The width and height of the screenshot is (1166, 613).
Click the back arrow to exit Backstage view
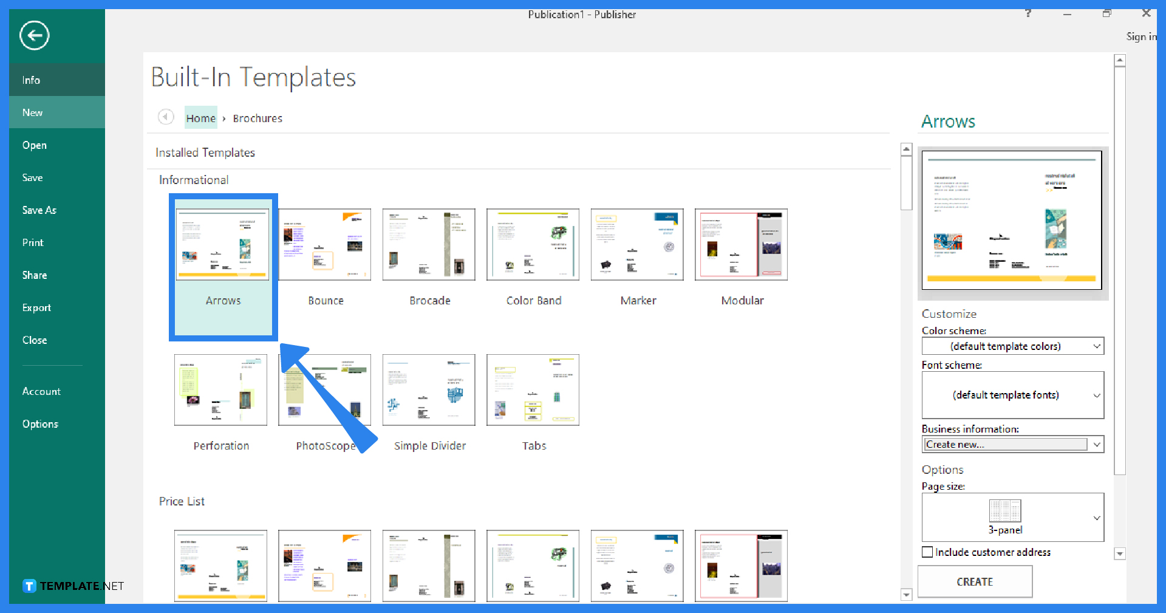(34, 35)
